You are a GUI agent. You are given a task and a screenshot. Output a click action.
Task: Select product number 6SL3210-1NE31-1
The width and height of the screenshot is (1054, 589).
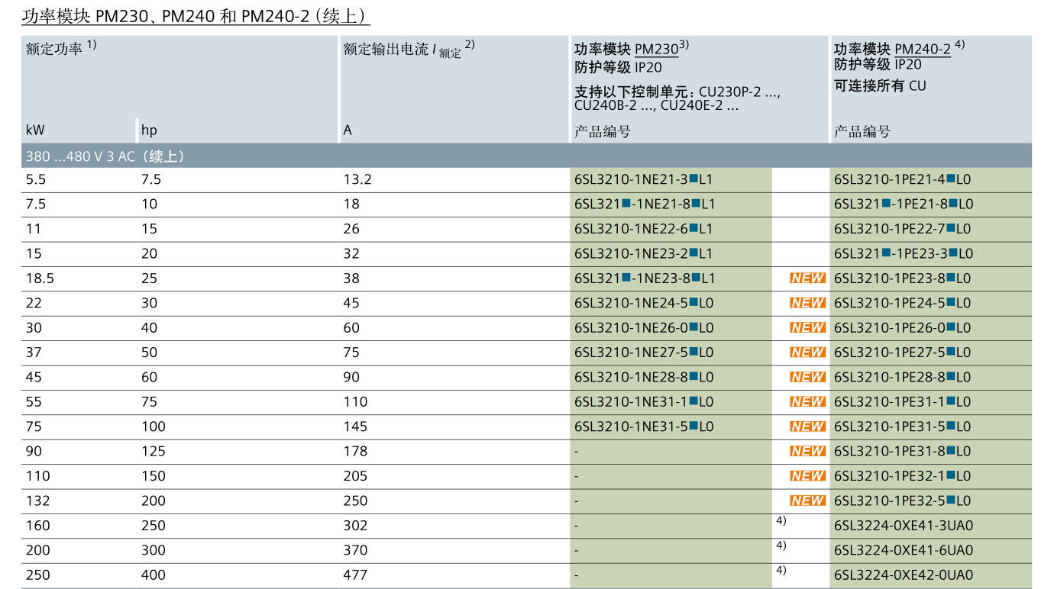pos(644,401)
